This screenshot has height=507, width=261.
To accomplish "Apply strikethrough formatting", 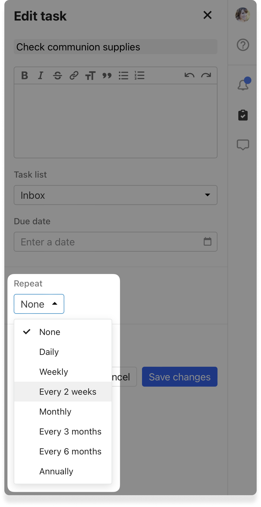I will [57, 76].
